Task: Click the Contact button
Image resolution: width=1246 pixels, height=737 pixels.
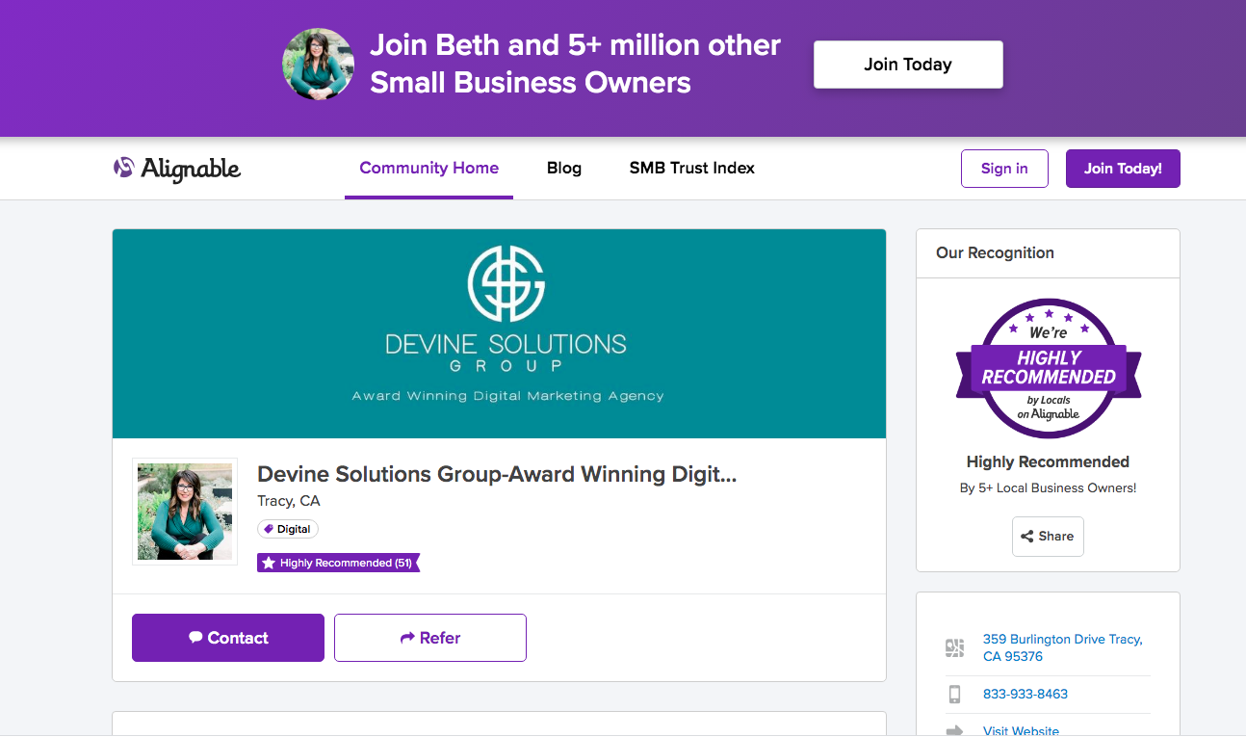Action: (x=228, y=638)
